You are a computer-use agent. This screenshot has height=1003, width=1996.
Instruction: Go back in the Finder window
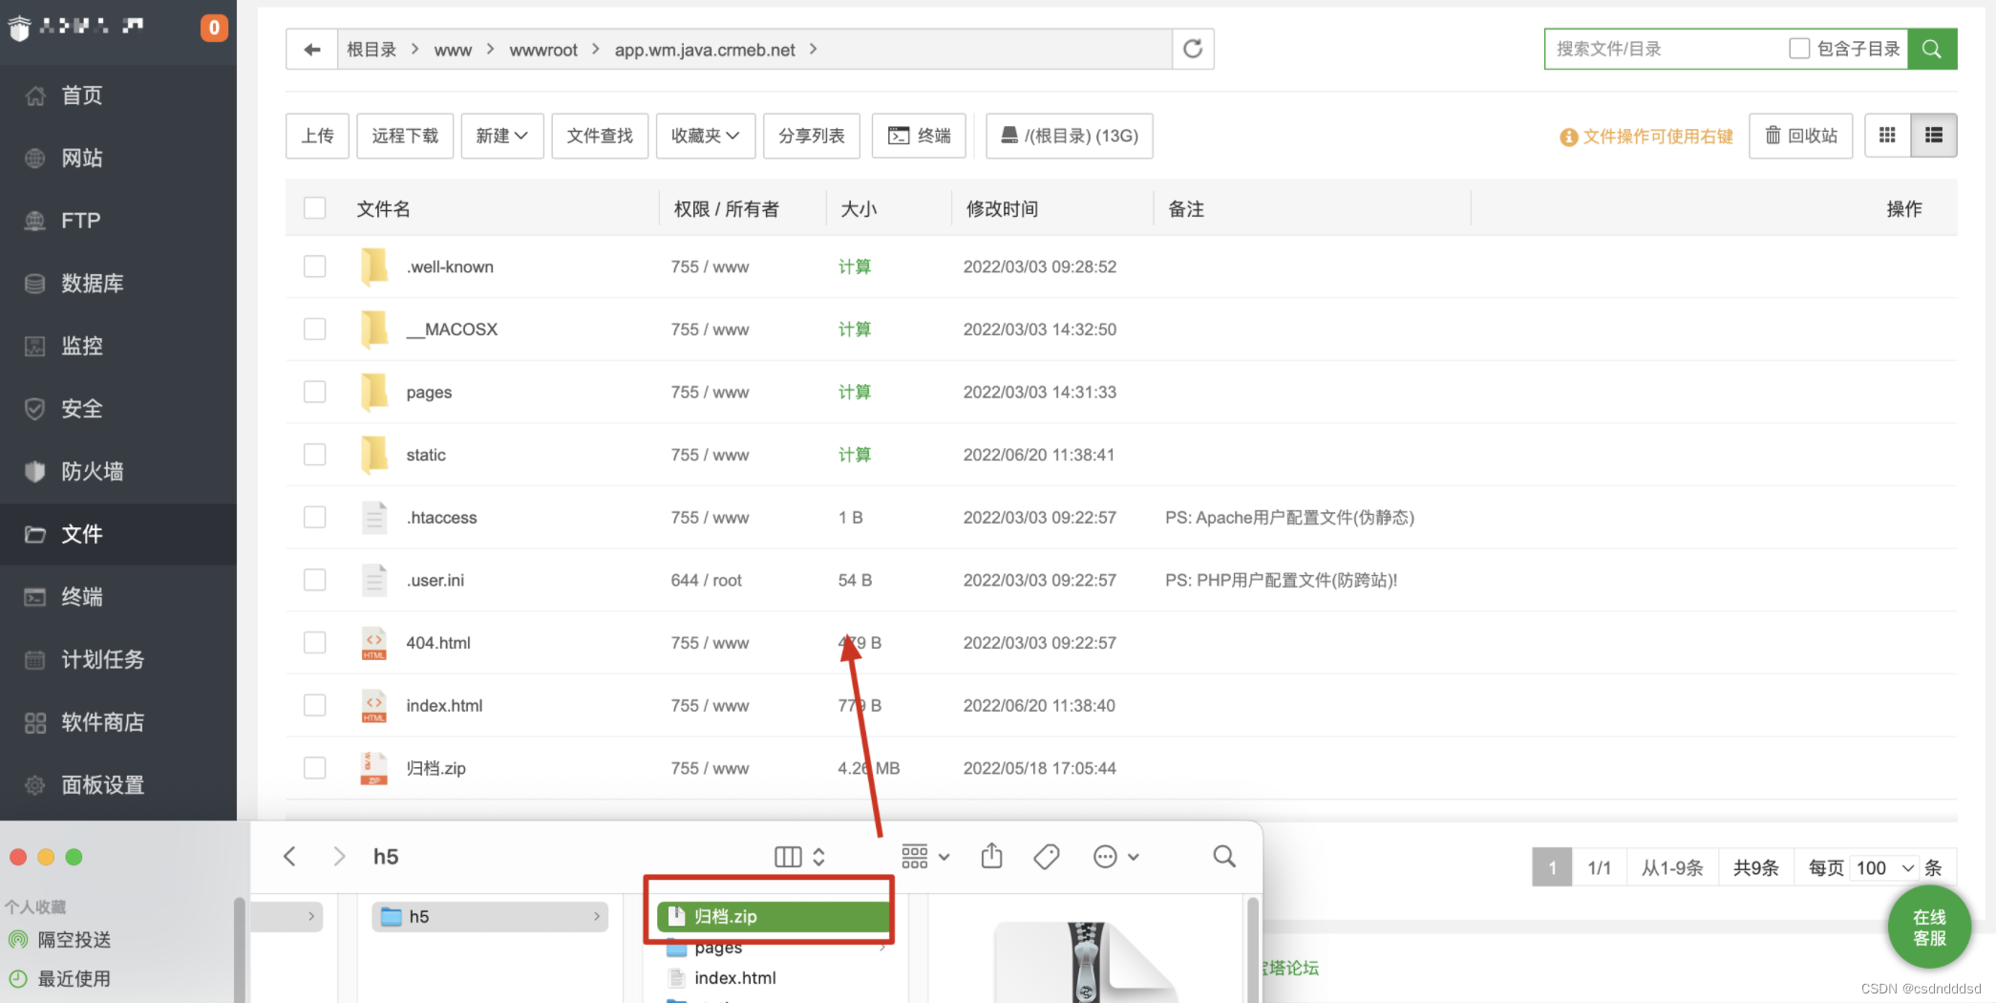290,856
